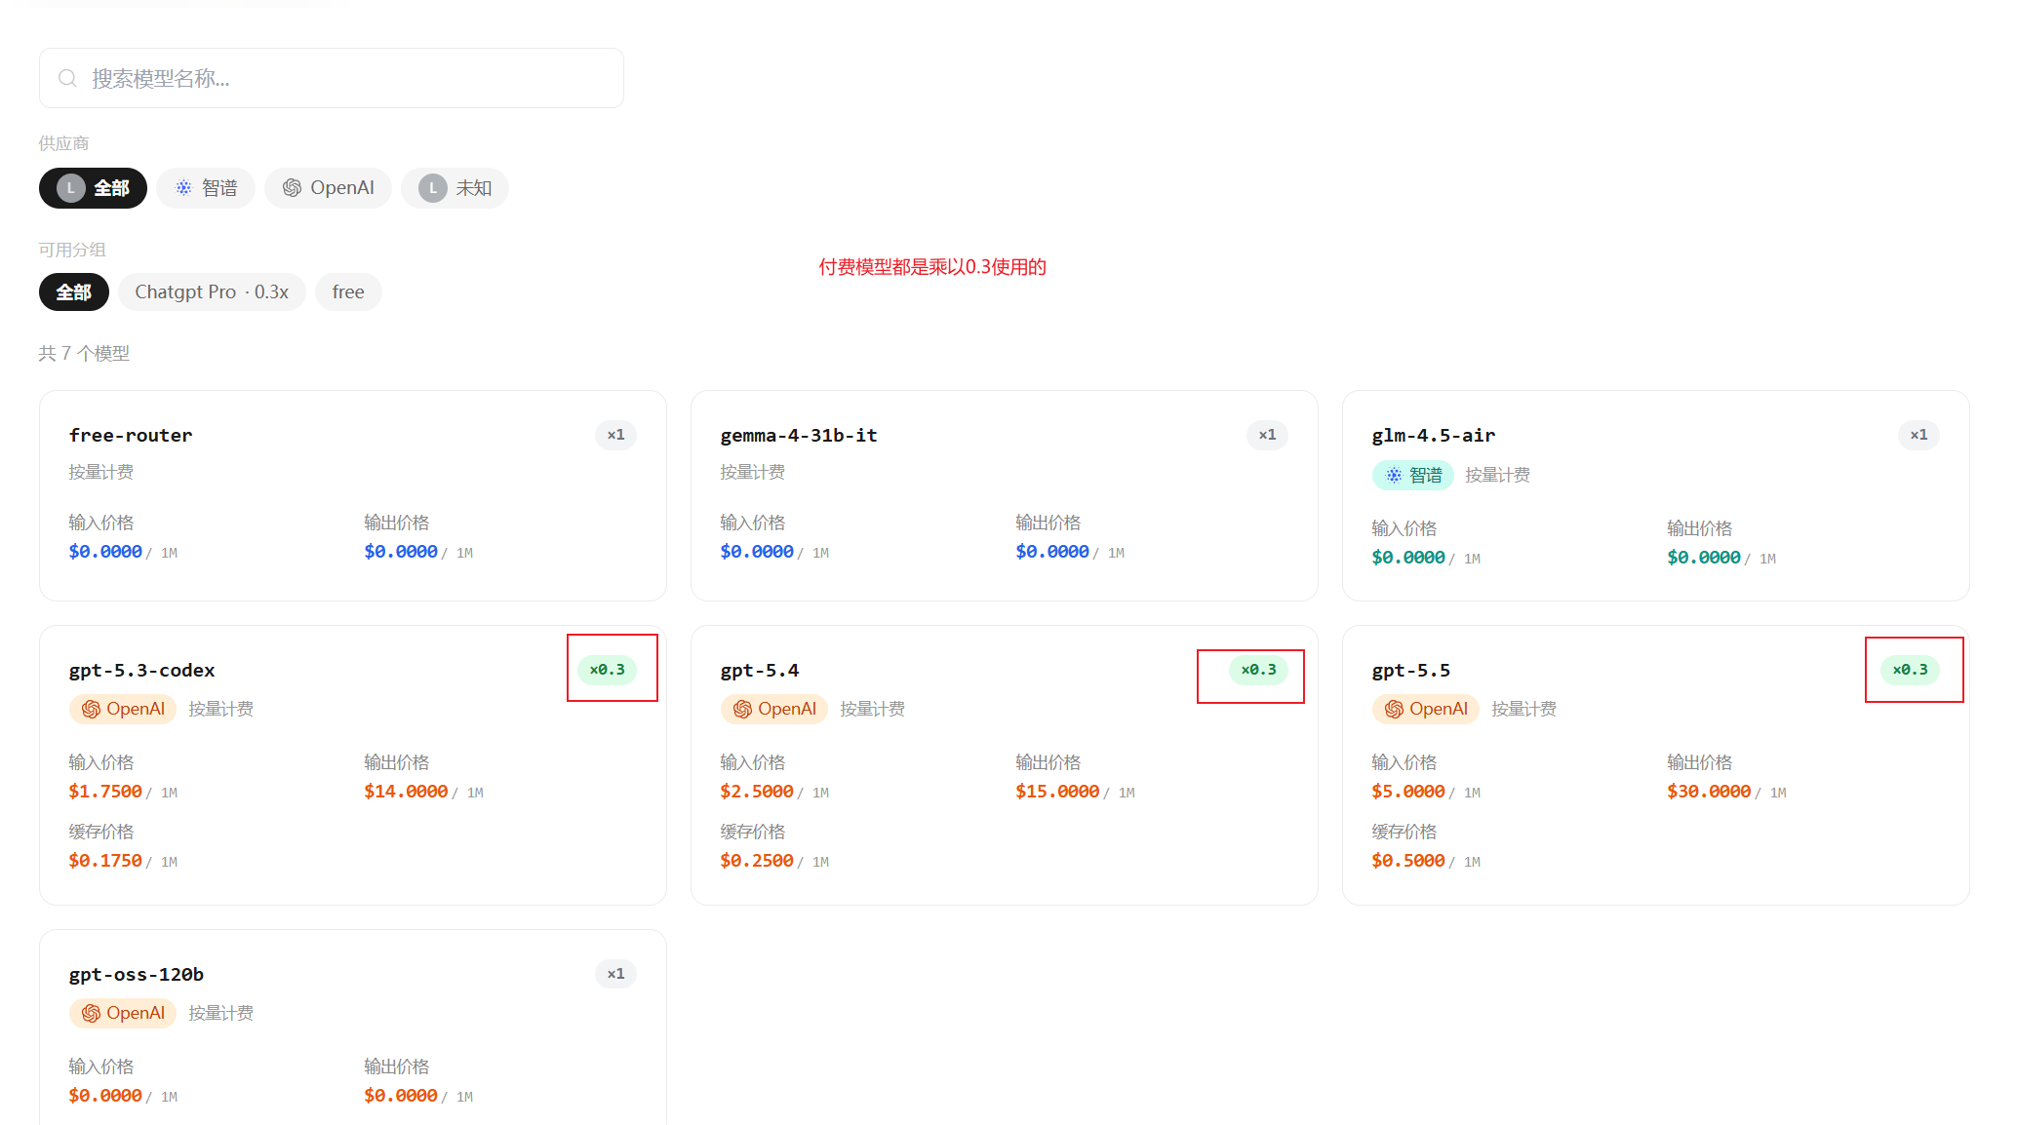The width and height of the screenshot is (2017, 1125).
Task: Click gpt-5.5 cache price $0.5000
Action: 1408,861
